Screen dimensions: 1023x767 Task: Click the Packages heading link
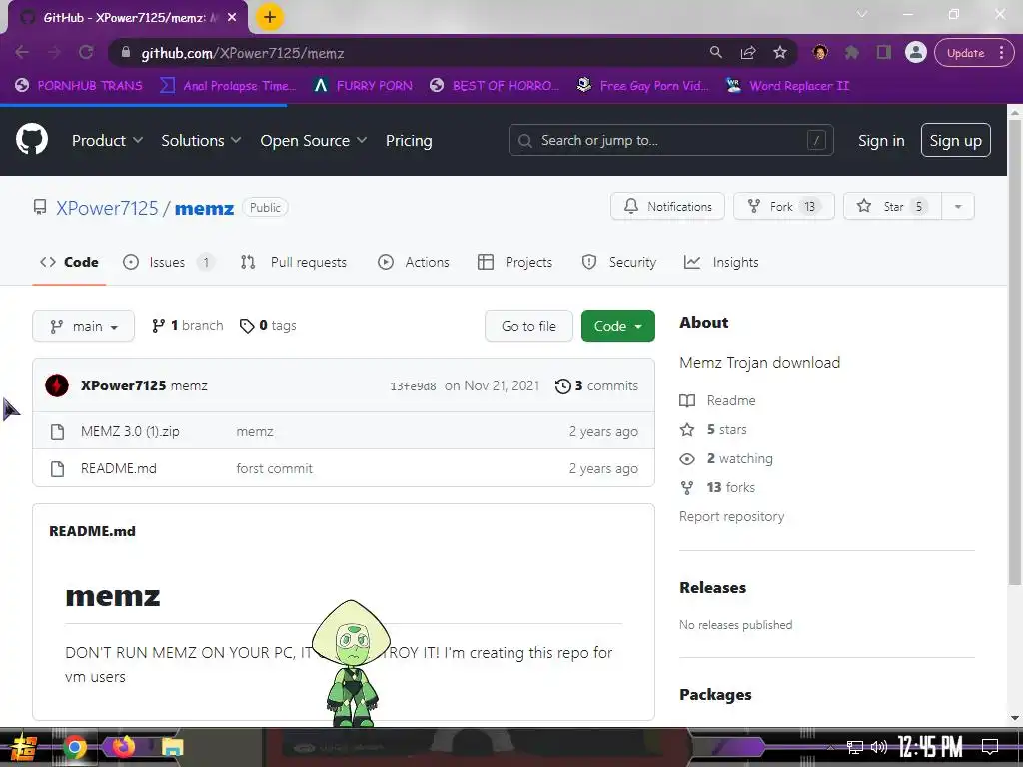[715, 695]
